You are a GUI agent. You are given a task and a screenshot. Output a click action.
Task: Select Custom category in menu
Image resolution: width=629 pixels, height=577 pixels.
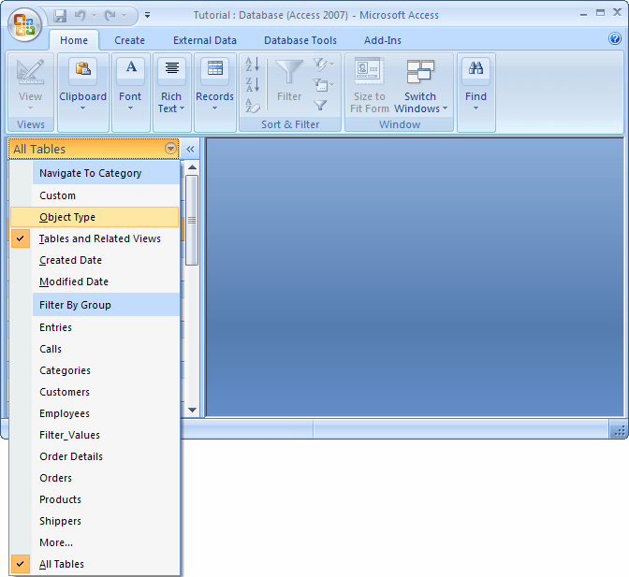(95, 195)
